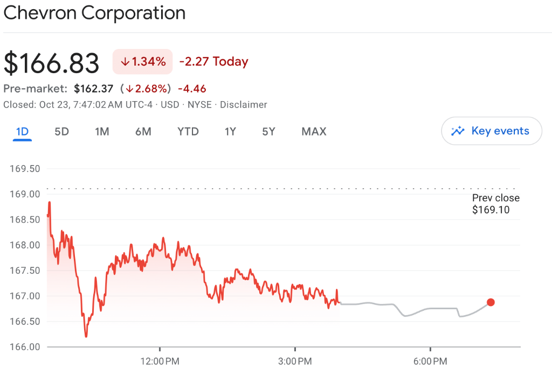The width and height of the screenshot is (552, 384).
Task: Click the 3:00 PM time axis label
Action: [x=295, y=361]
